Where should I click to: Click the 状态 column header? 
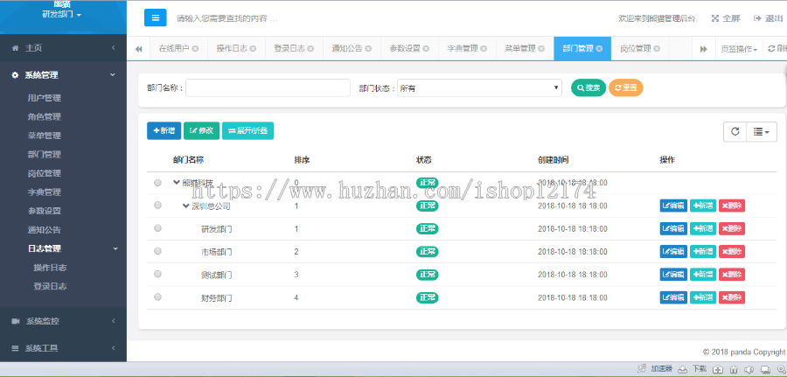423,160
